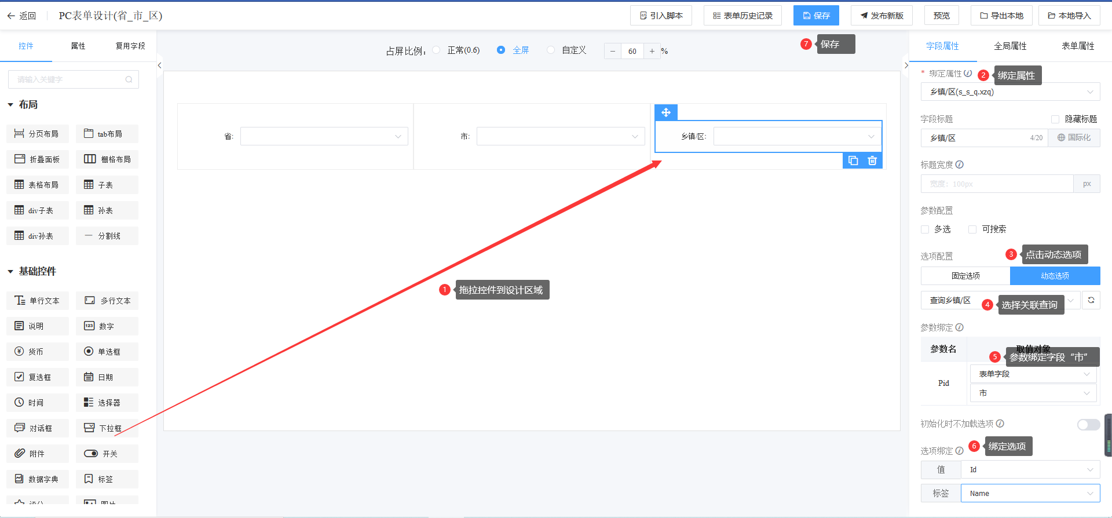Click 导出本地 button

click(1001, 16)
